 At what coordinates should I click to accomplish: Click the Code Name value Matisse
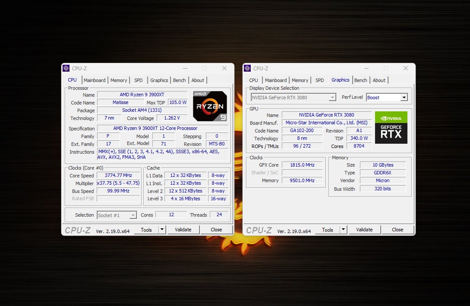pyautogui.click(x=120, y=102)
